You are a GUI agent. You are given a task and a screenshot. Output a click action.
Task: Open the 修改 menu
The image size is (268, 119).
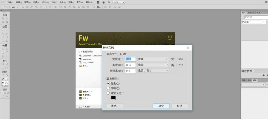click(x=45, y=2)
